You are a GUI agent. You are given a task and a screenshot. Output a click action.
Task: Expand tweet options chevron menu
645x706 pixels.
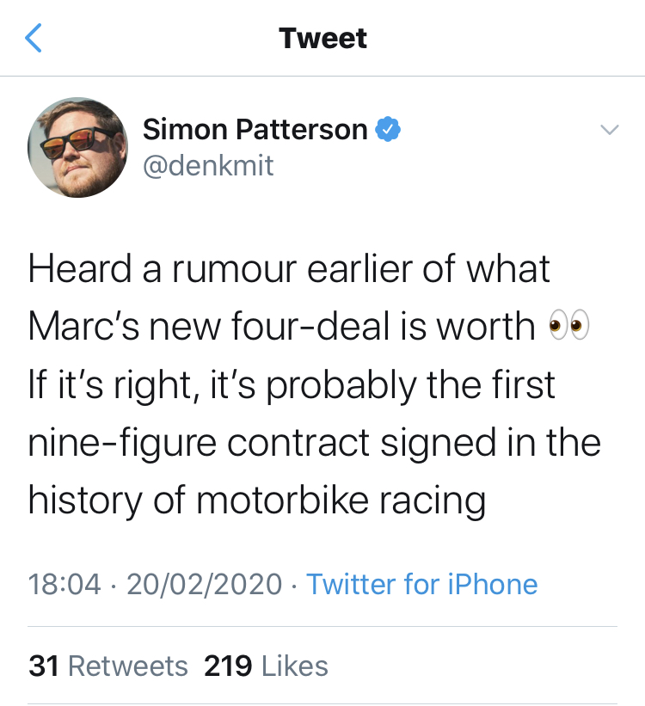pyautogui.click(x=610, y=130)
